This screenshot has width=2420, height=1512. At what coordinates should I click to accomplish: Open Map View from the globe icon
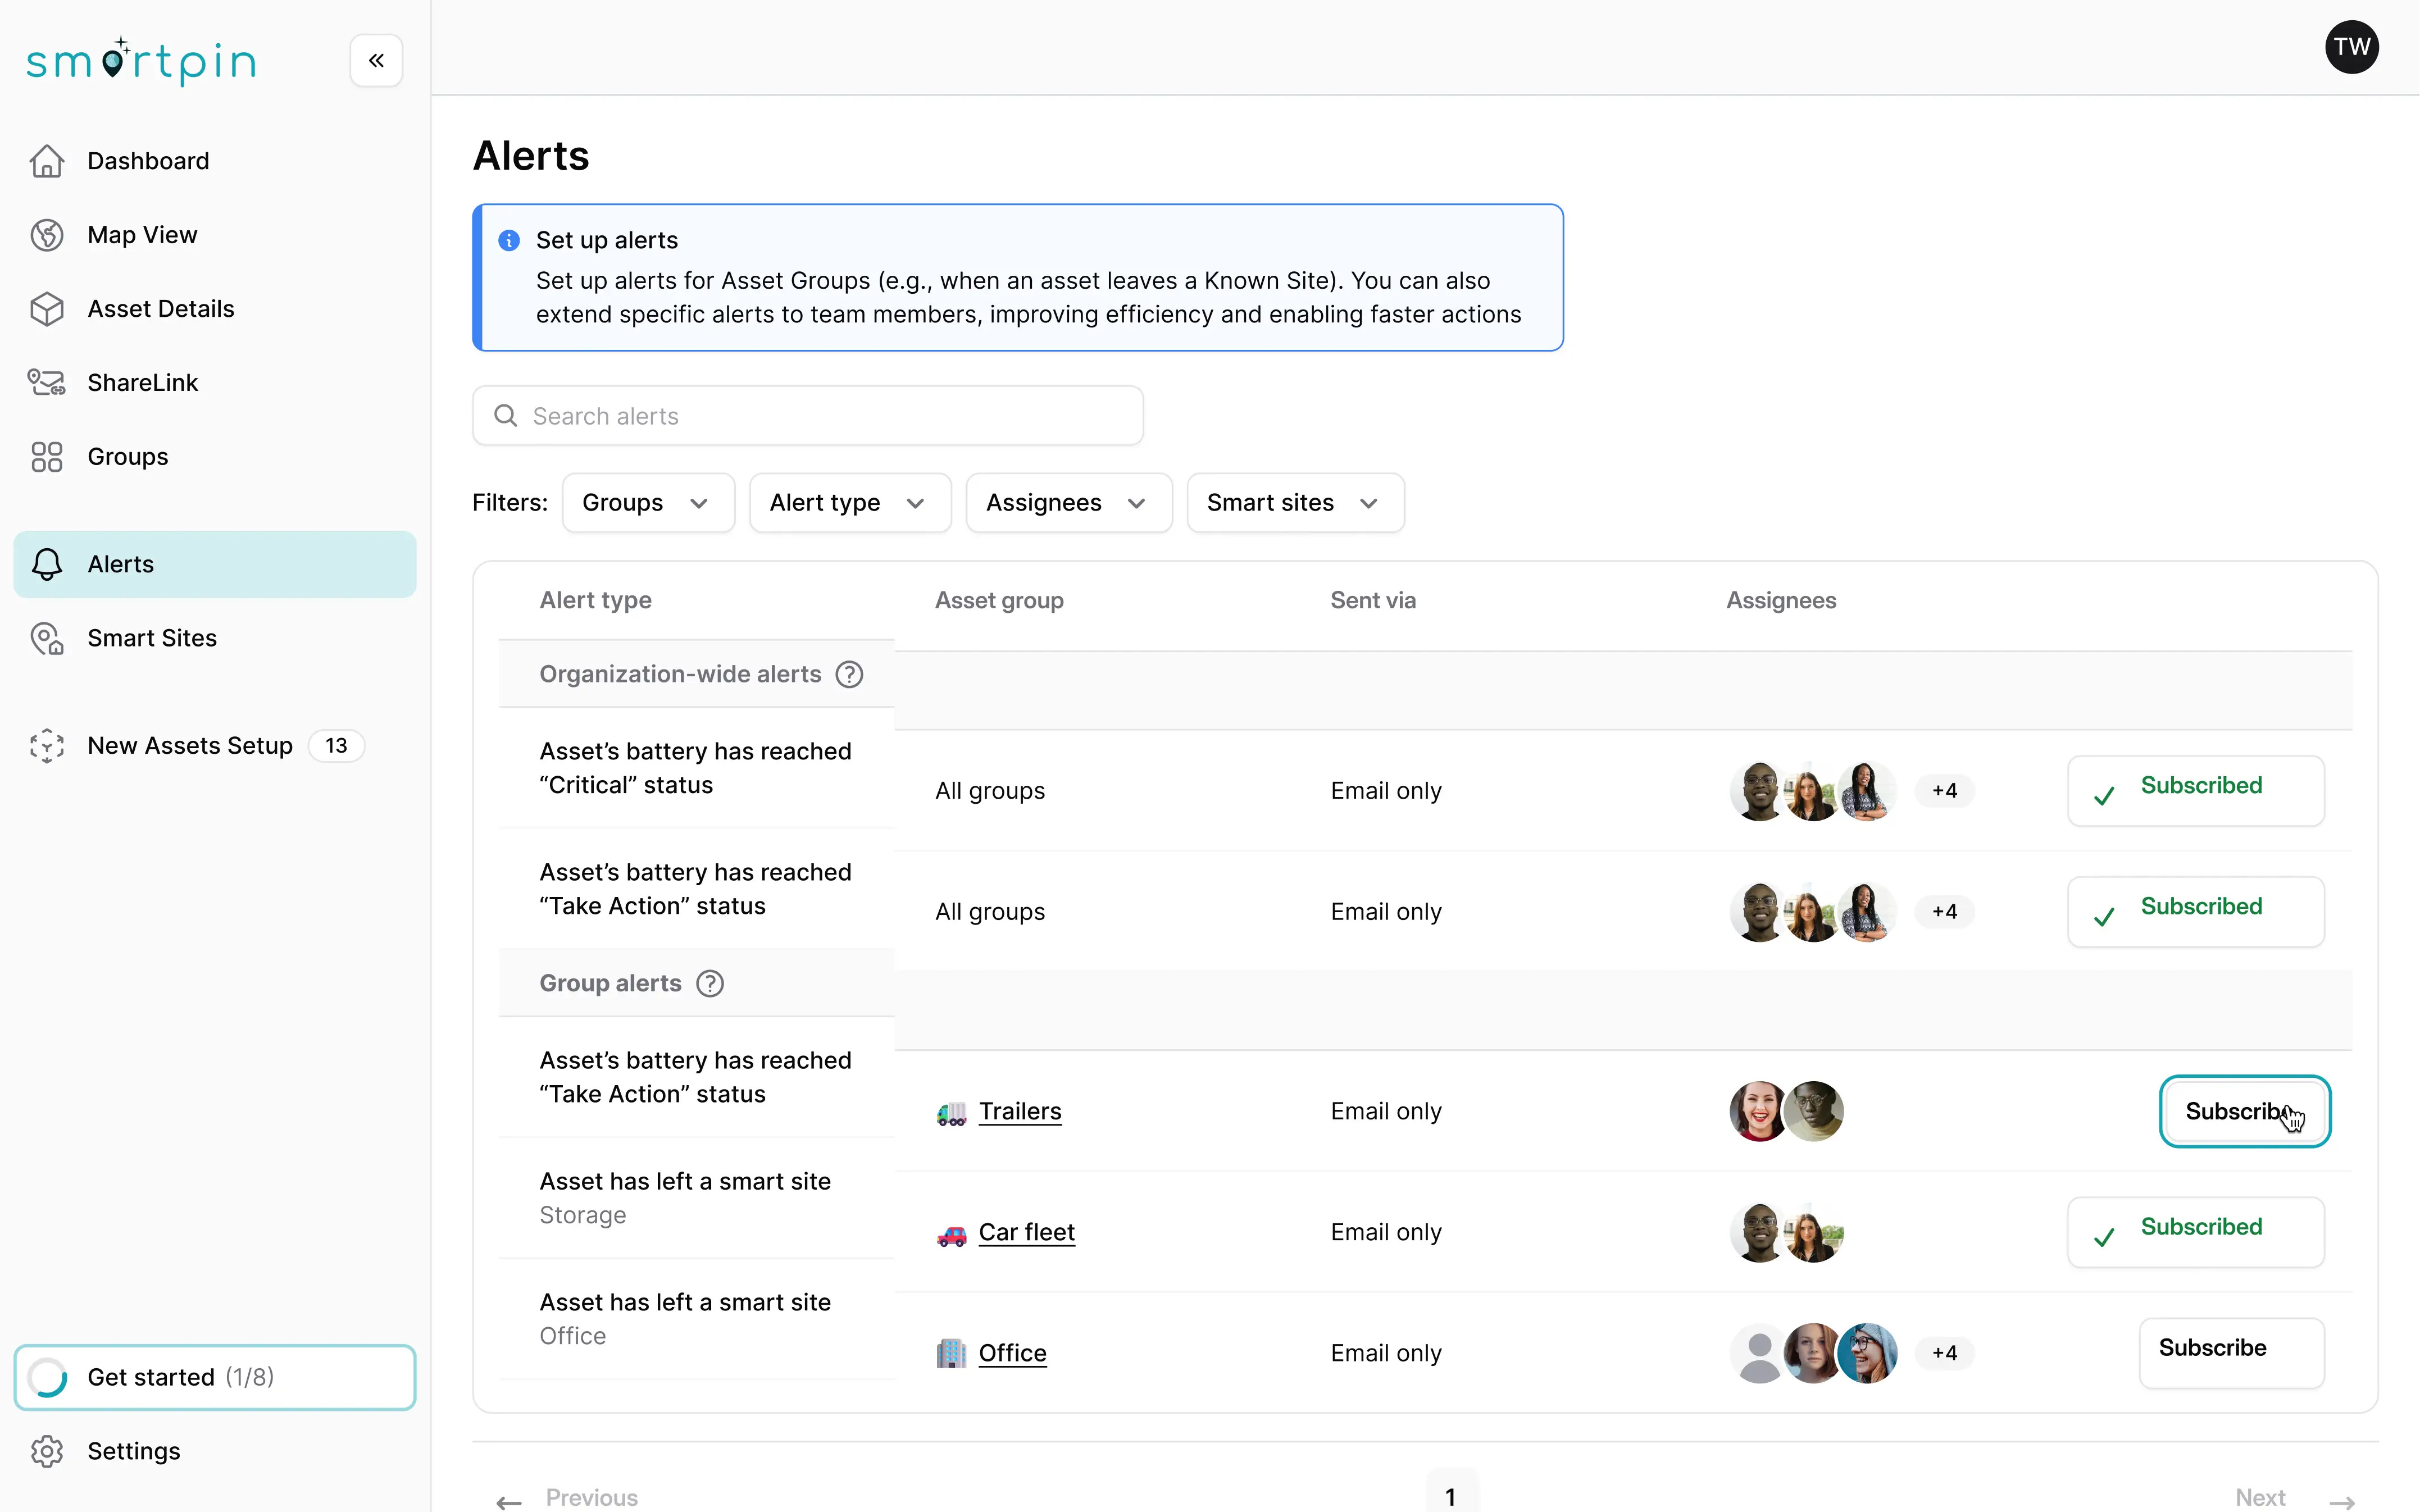click(47, 235)
